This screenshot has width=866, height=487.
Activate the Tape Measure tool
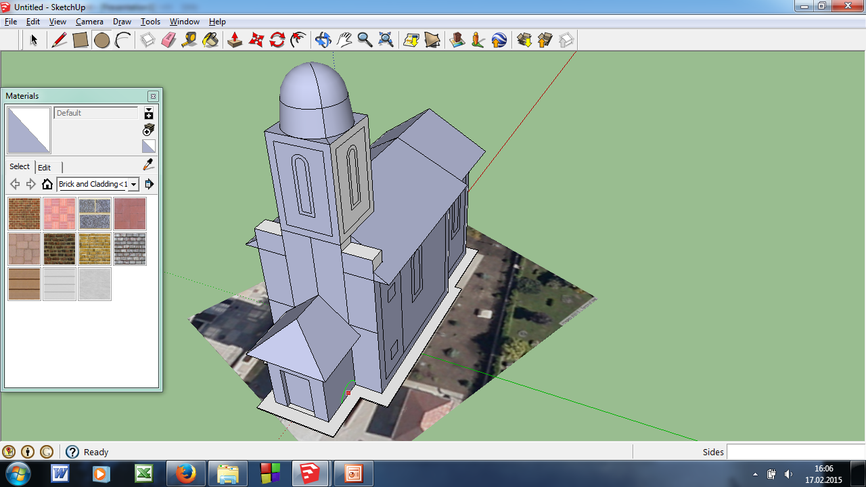pyautogui.click(x=189, y=41)
